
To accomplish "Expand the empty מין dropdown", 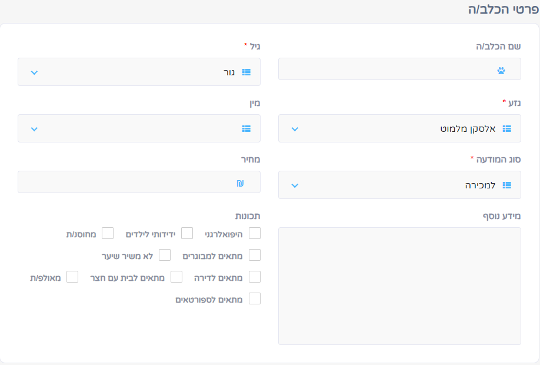I will click(x=139, y=128).
